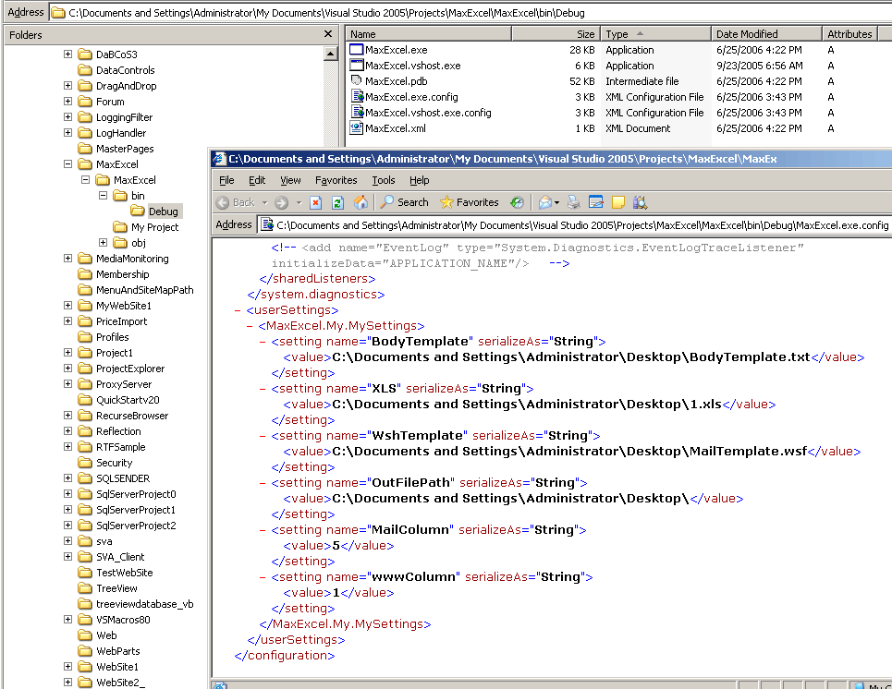Screen dimensions: 892x689
Task: Select the MaxExcel.exe.config file icon
Action: coord(356,97)
